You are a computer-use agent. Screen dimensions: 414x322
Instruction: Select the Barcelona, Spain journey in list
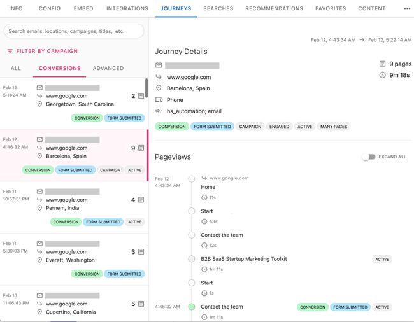[x=74, y=155]
